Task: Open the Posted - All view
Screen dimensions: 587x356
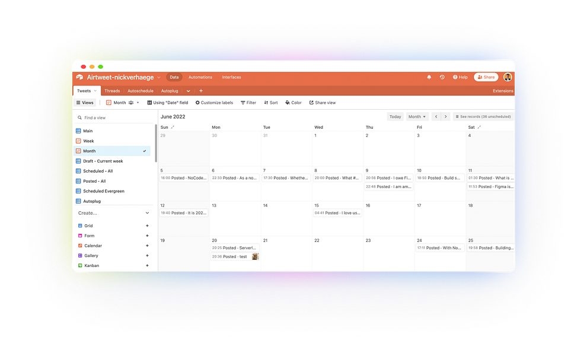Action: click(113, 181)
